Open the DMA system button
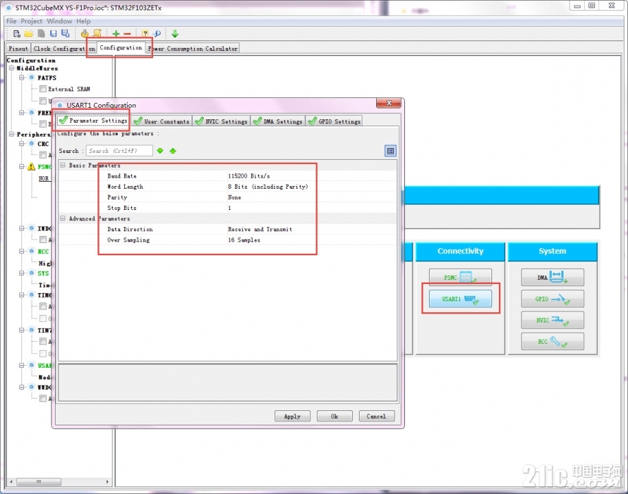Screen dimensions: 628x494 click(x=553, y=277)
